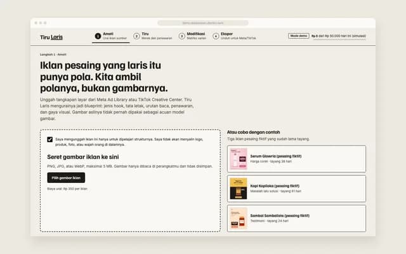The image size is (406, 254).
Task: Toggle the structure-only consent checkbox
Action: click(x=50, y=140)
